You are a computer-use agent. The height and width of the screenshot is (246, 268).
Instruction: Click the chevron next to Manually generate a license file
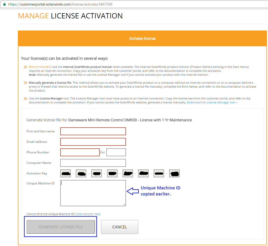click(x=26, y=83)
